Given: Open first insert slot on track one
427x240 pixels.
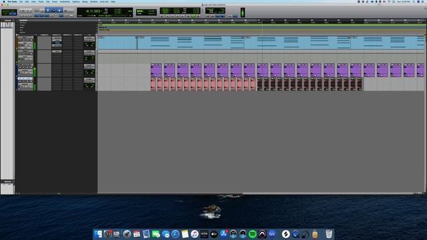Looking at the screenshot, I should pyautogui.click(x=57, y=38).
